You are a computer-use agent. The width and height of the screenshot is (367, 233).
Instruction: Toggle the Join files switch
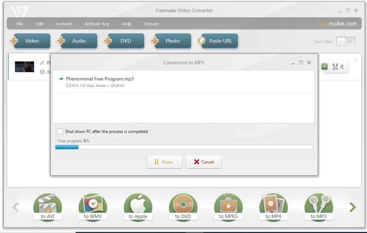click(x=346, y=42)
